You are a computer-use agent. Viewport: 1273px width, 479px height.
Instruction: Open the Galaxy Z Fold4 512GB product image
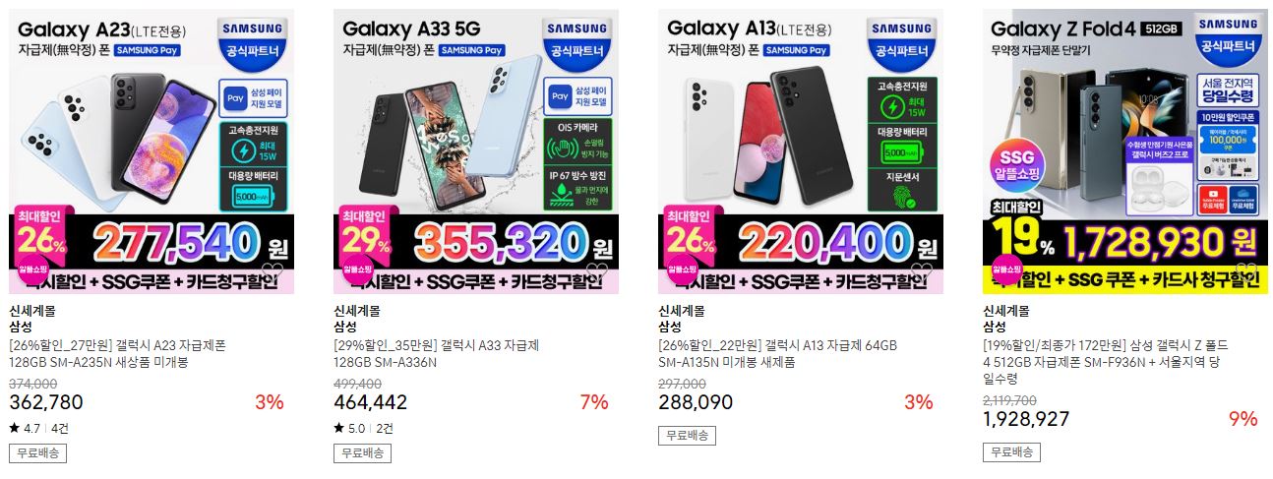(1125, 151)
